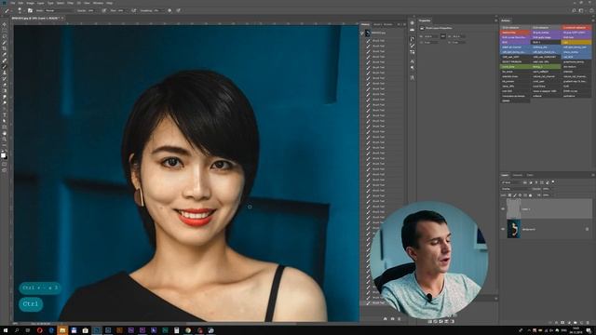Select the Move tool in the toolbar
The height and width of the screenshot is (335, 596).
coord(4,24)
